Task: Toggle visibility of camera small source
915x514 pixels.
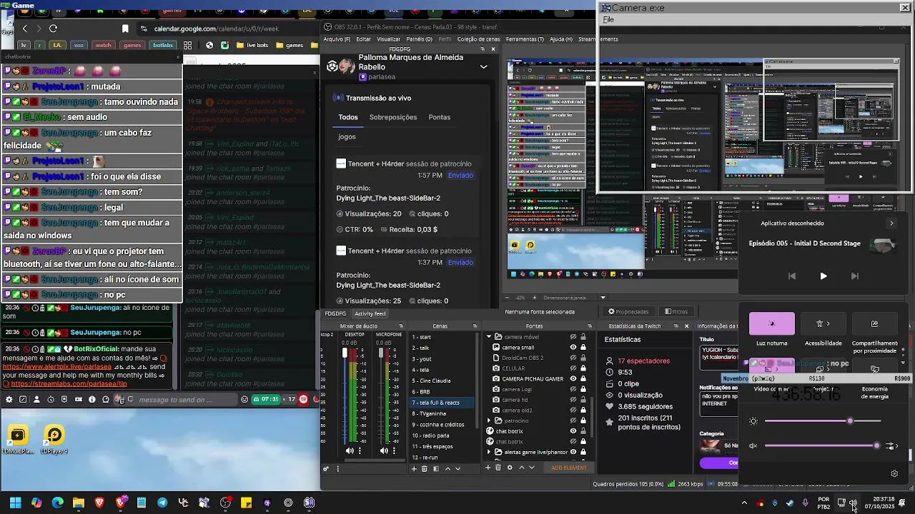Action: point(573,348)
